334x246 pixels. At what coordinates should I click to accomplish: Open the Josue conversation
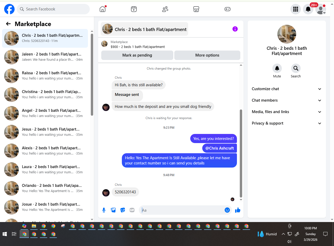45,207
